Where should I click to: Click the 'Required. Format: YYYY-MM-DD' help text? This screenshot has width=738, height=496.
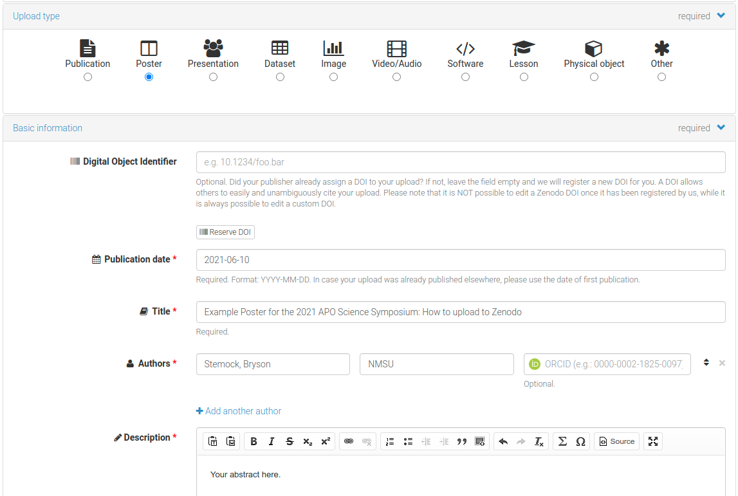coord(418,280)
